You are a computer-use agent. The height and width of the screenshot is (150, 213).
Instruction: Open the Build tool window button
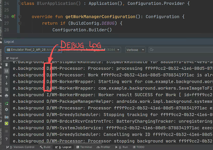[45, 147]
